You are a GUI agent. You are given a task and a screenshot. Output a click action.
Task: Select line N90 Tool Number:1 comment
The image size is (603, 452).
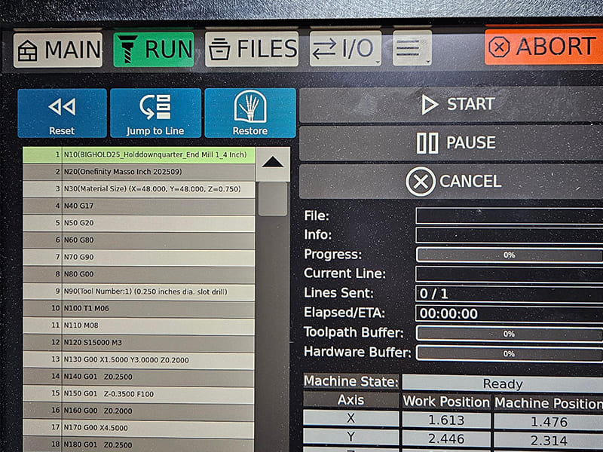139,292
